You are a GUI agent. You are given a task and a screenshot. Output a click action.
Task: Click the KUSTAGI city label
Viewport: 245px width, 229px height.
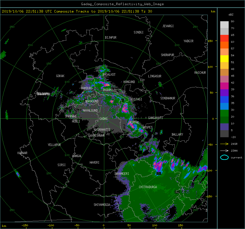[x=136, y=99]
